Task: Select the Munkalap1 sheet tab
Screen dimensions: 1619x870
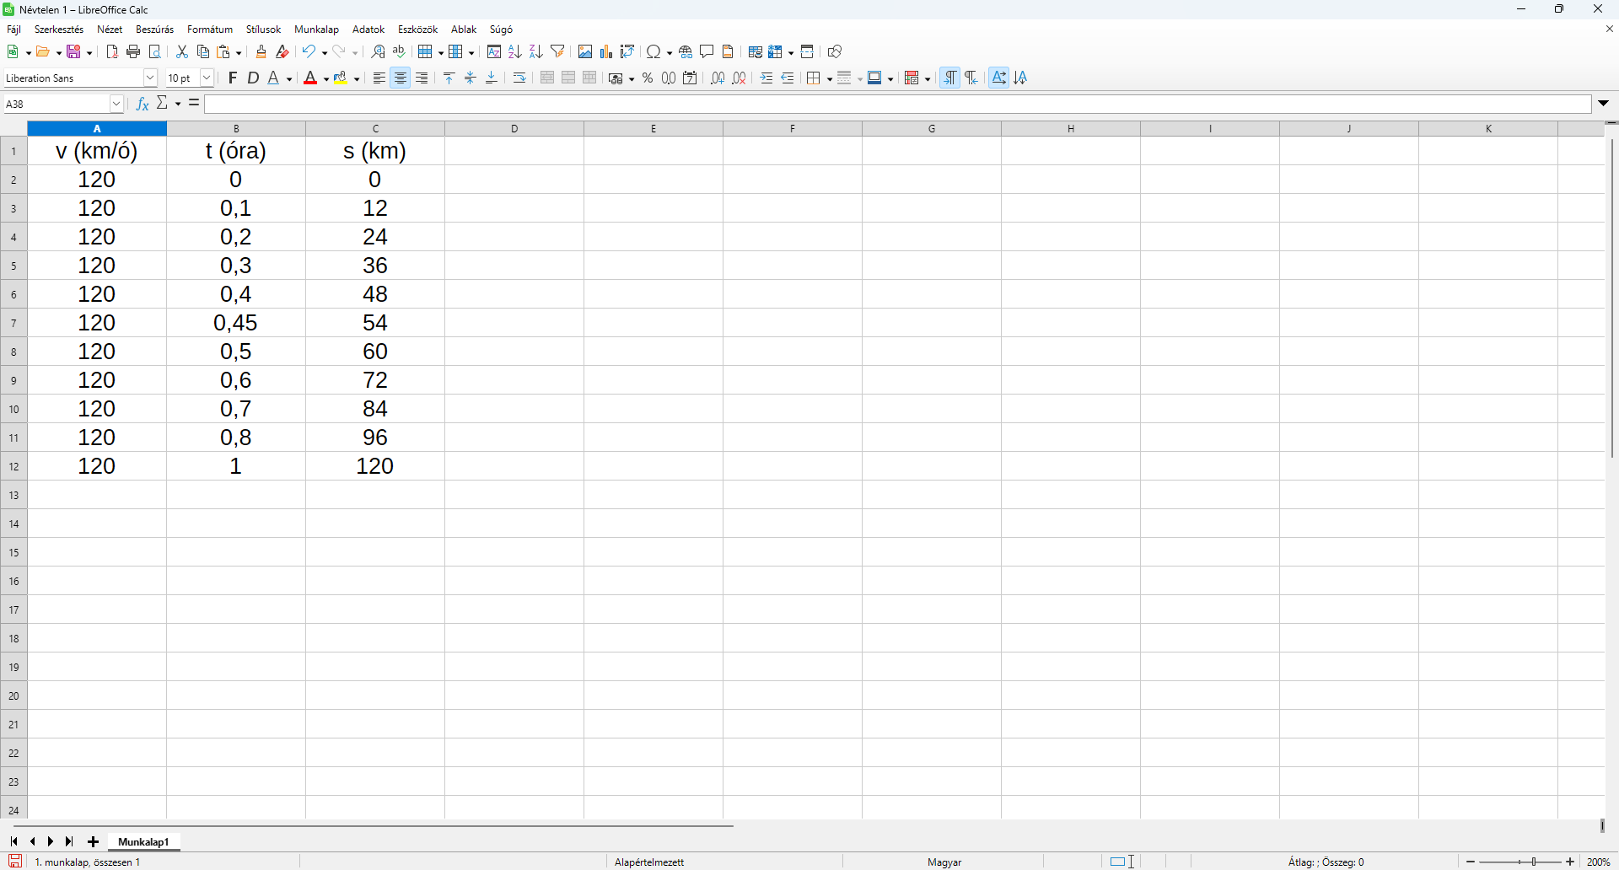Action: click(143, 841)
